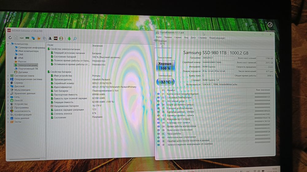Select SMART attribute 0C Часы работы
Image resolution: width=307 pixels, height=172 pixels.
tap(214, 134)
